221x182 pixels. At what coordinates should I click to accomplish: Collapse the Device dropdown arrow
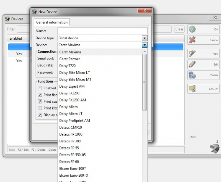click(144, 45)
